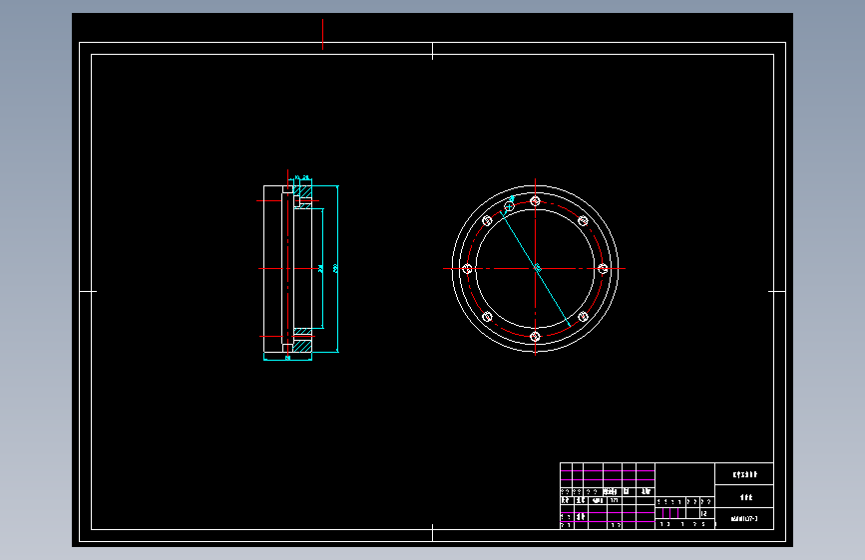Click the tall outer vertical dimension line
Viewport: 865px width, 560px height.
click(x=337, y=269)
